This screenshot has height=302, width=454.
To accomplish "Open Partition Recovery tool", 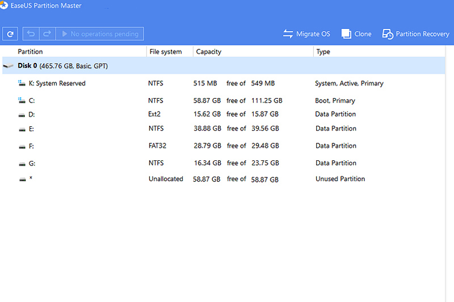I will tap(416, 34).
